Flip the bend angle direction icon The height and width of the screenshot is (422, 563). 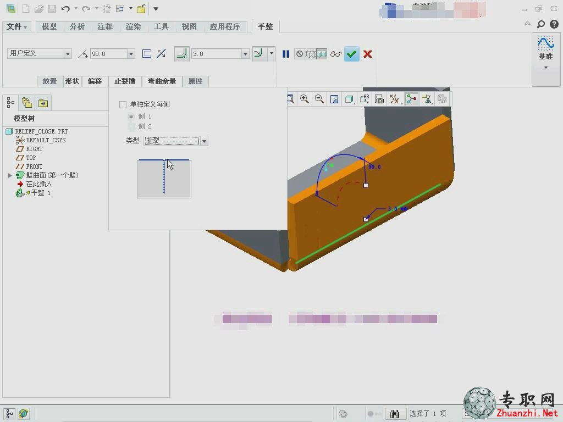pos(161,54)
